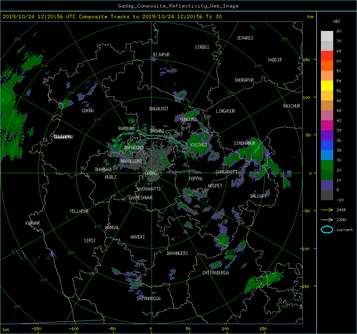Screen dimensions: 357x334
Task: Click the -150 tick on bottom axis
Action: tap(36, 328)
